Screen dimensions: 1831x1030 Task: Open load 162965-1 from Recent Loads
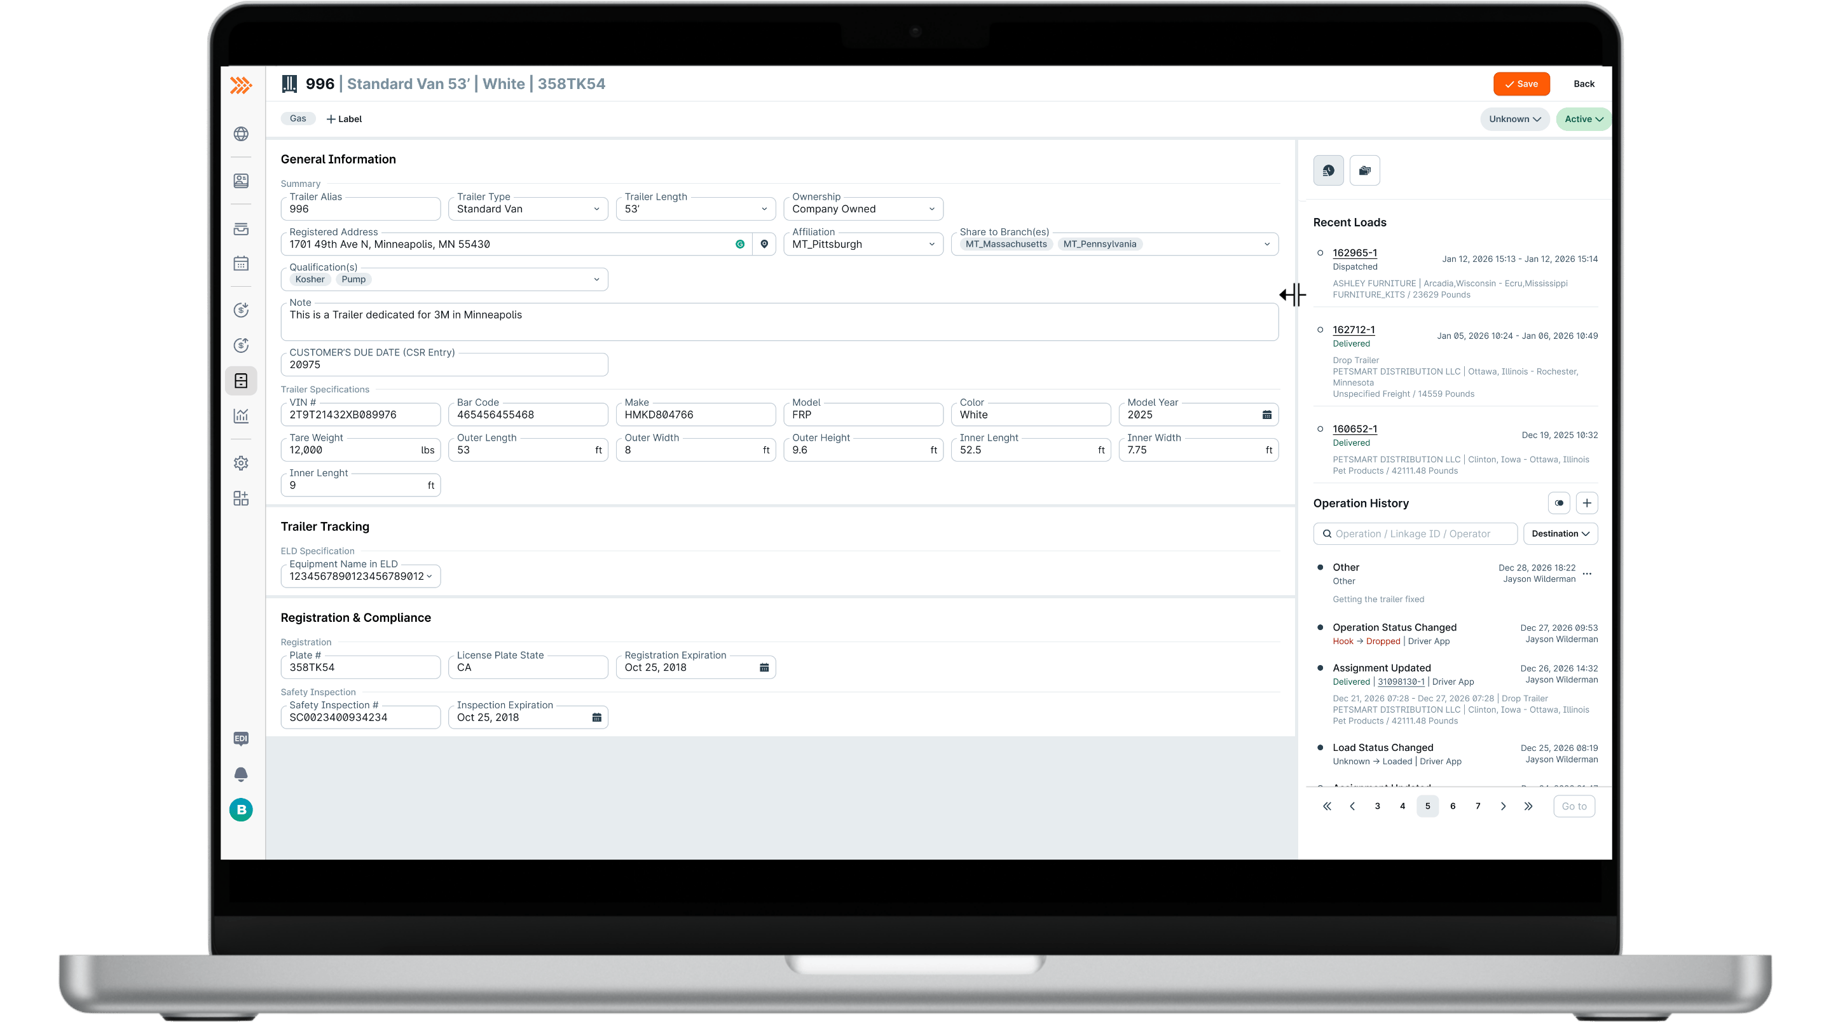(x=1354, y=252)
